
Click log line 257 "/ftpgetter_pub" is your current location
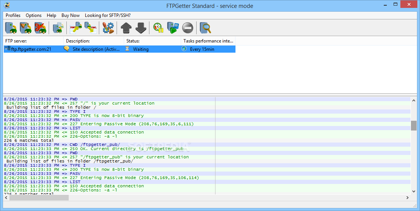pyautogui.click(x=97, y=157)
